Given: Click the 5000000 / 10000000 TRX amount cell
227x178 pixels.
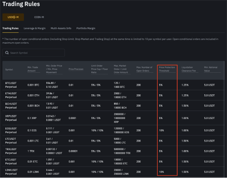Looking at the screenshot, I should coord(122,151).
